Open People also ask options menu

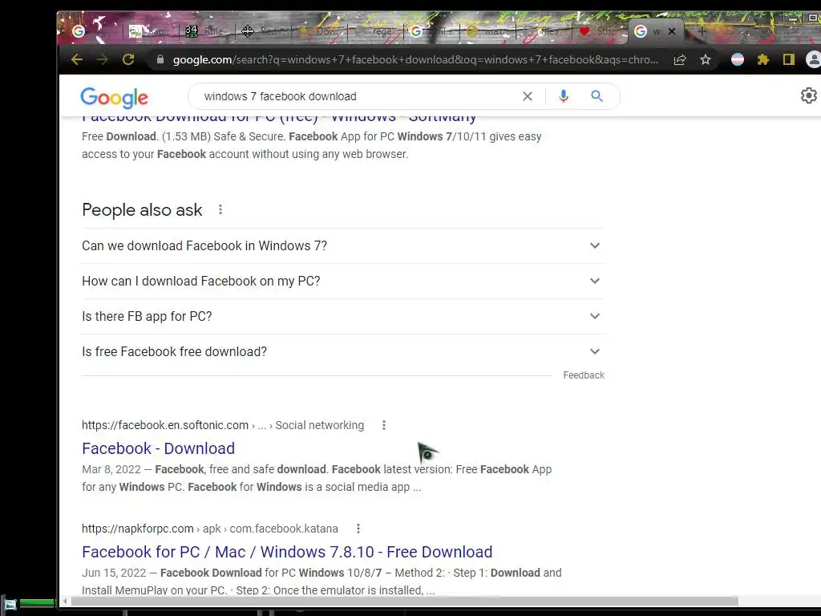tap(220, 209)
